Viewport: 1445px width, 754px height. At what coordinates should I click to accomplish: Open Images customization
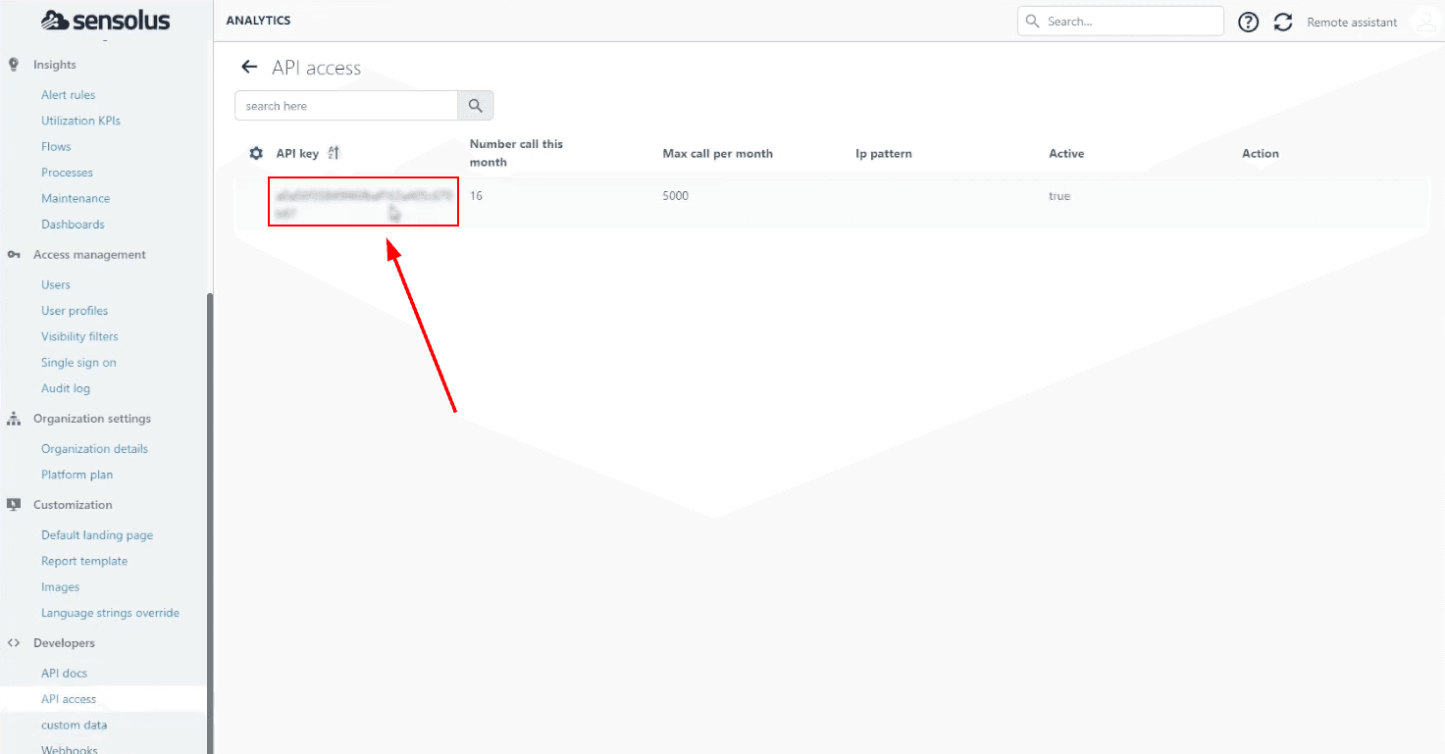pos(60,587)
